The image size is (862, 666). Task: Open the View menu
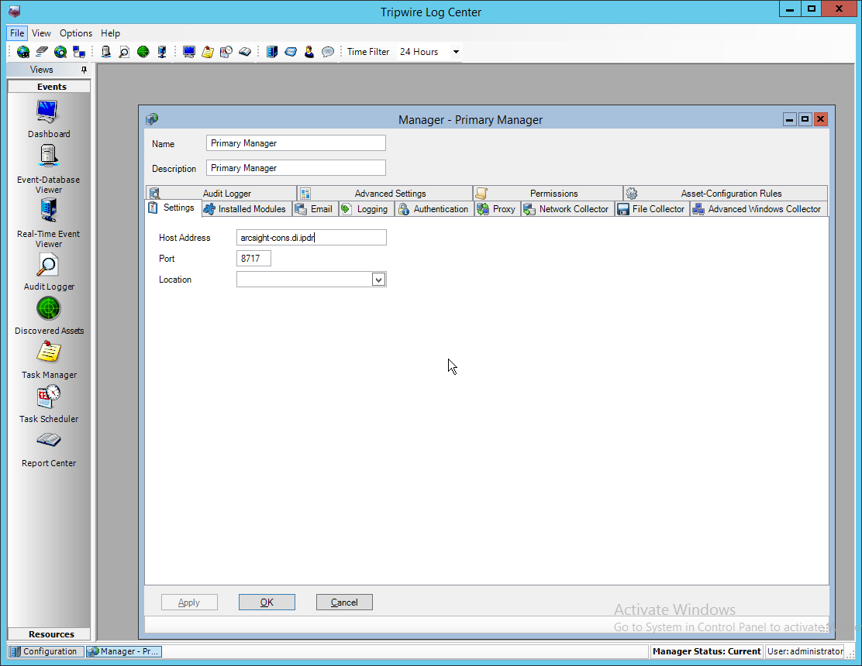(x=41, y=33)
